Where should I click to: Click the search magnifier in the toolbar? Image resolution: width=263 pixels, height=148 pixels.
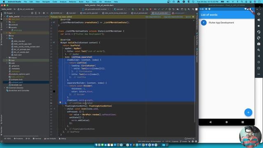click(193, 9)
